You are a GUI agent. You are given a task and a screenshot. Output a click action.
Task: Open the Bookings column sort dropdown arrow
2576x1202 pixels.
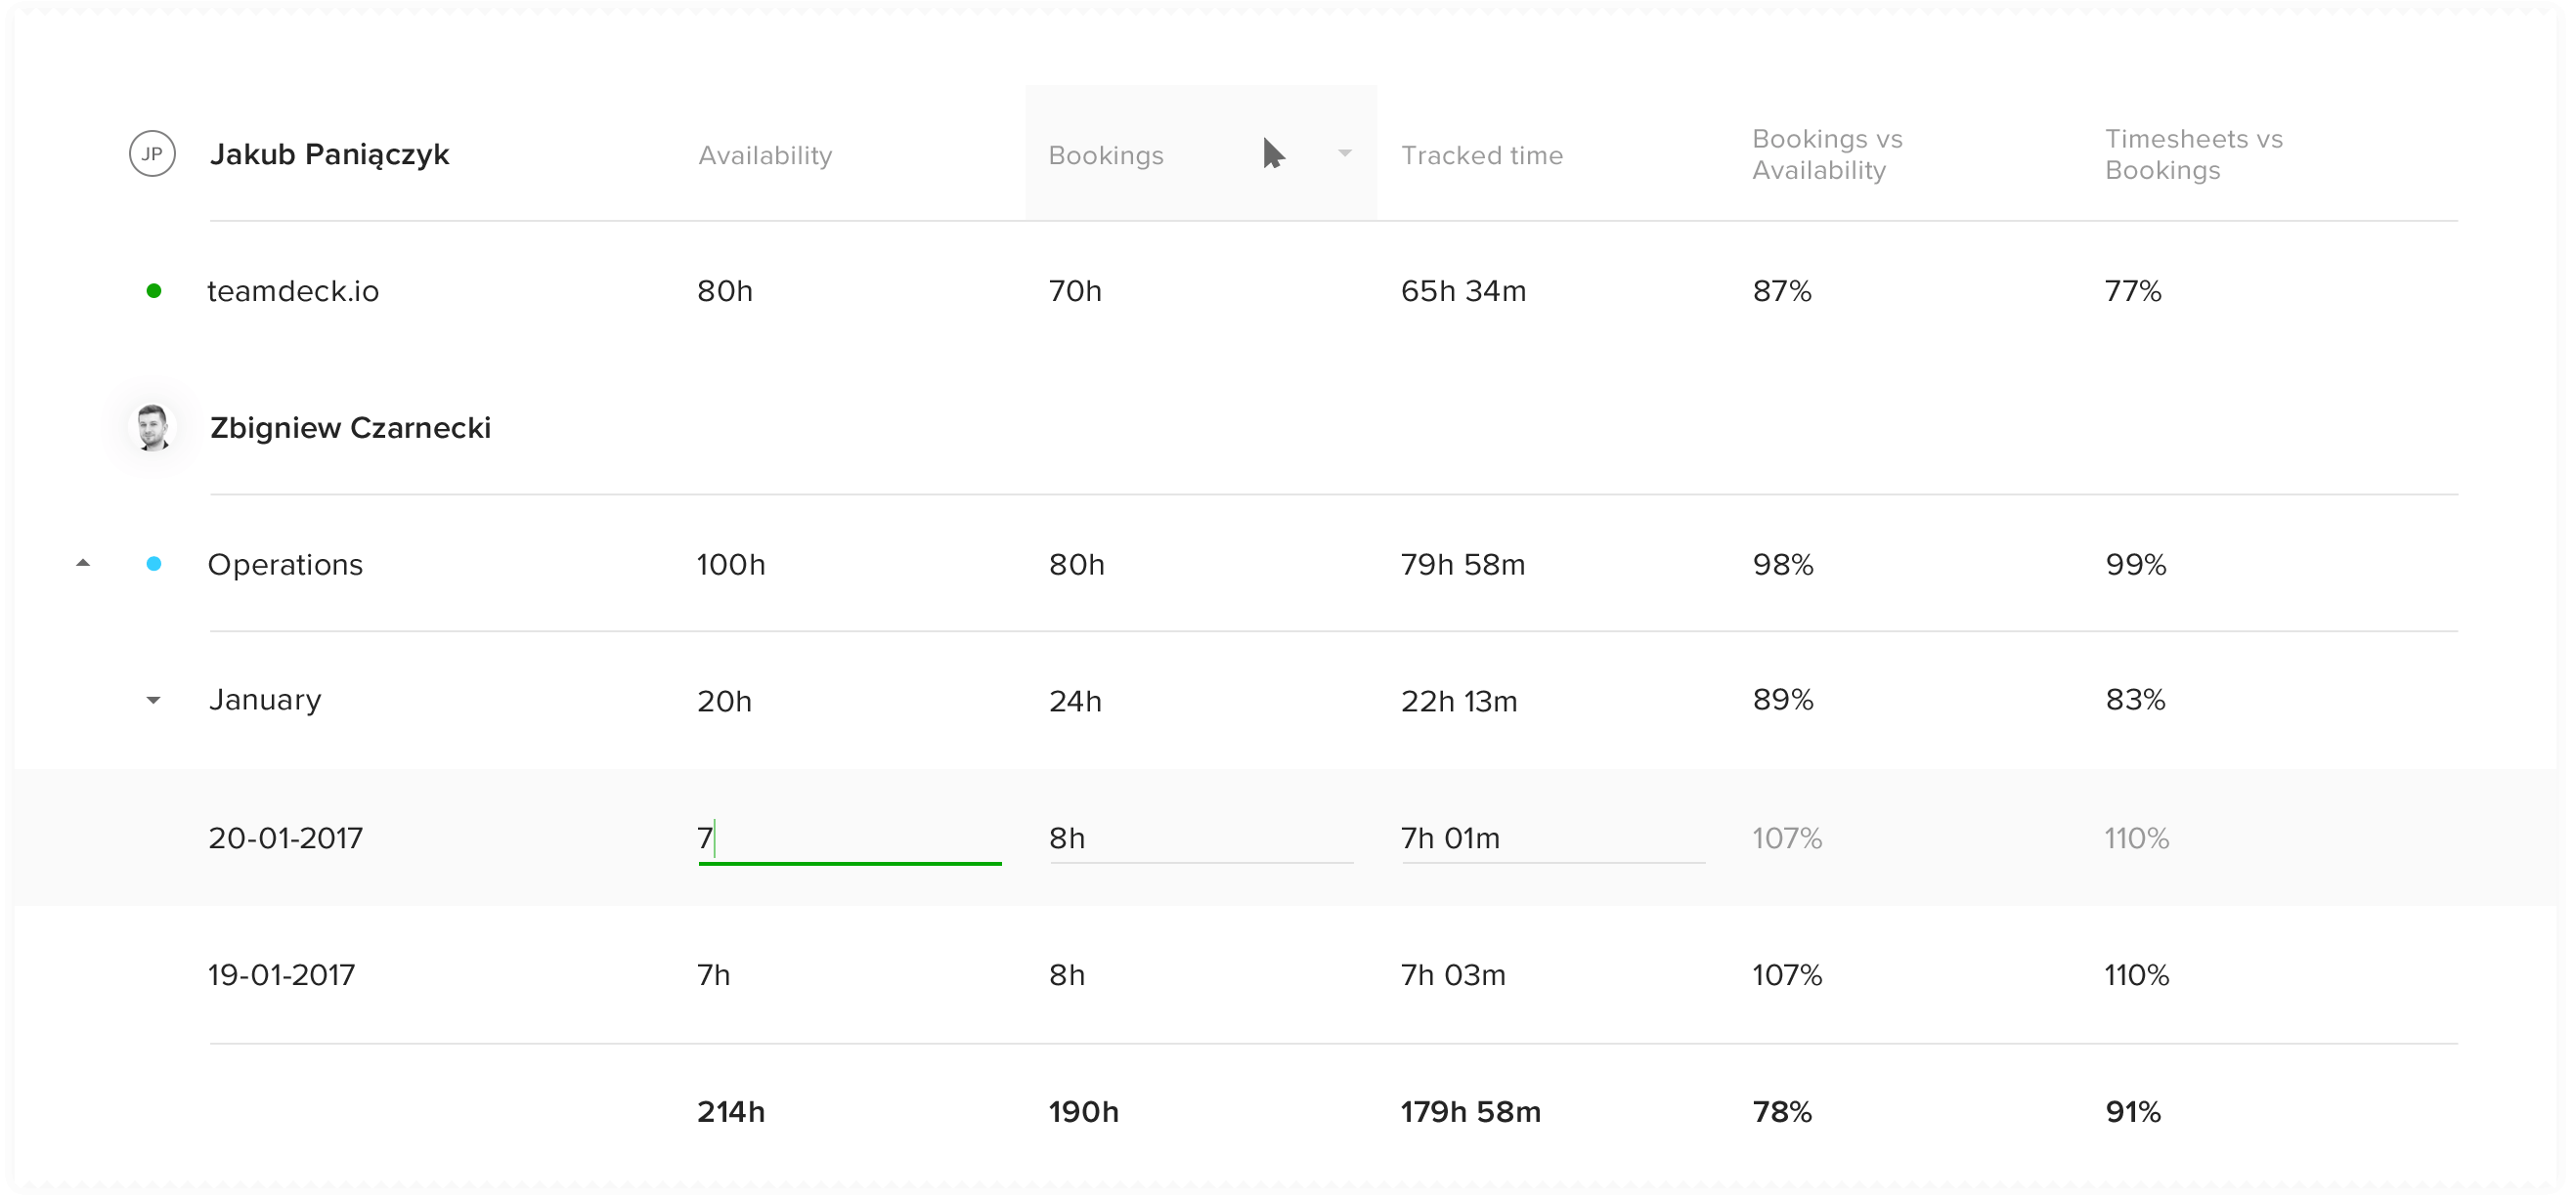pos(1345,154)
